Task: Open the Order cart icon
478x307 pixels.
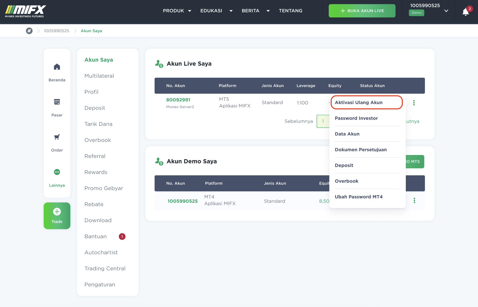Action: [x=57, y=137]
